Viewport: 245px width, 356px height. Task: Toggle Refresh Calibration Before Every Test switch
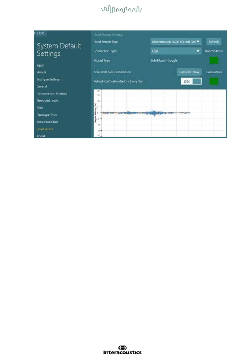coord(191,81)
